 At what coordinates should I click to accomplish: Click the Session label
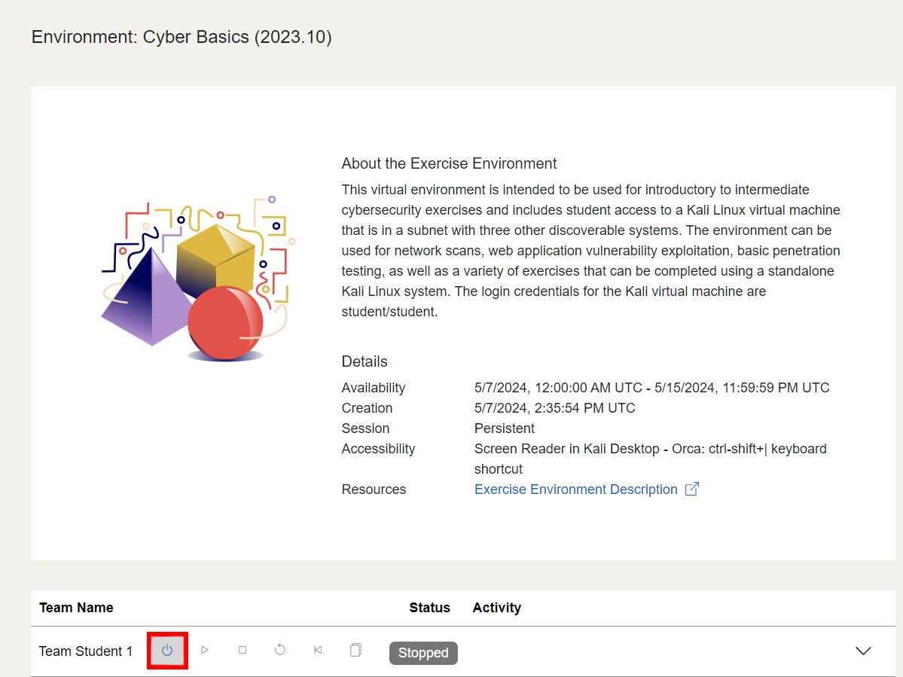(366, 428)
